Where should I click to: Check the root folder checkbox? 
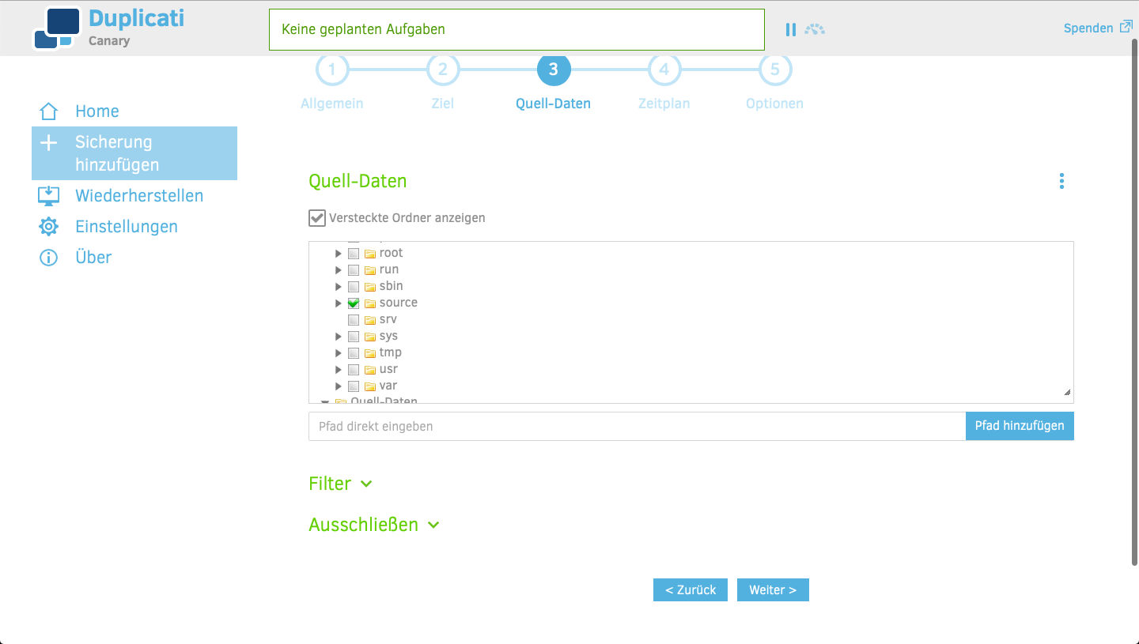(354, 254)
